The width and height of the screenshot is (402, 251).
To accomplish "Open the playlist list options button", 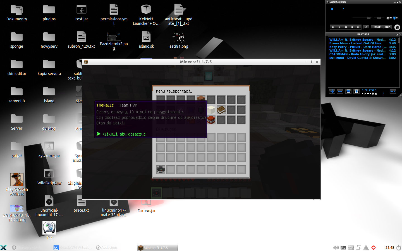I will tap(393, 91).
